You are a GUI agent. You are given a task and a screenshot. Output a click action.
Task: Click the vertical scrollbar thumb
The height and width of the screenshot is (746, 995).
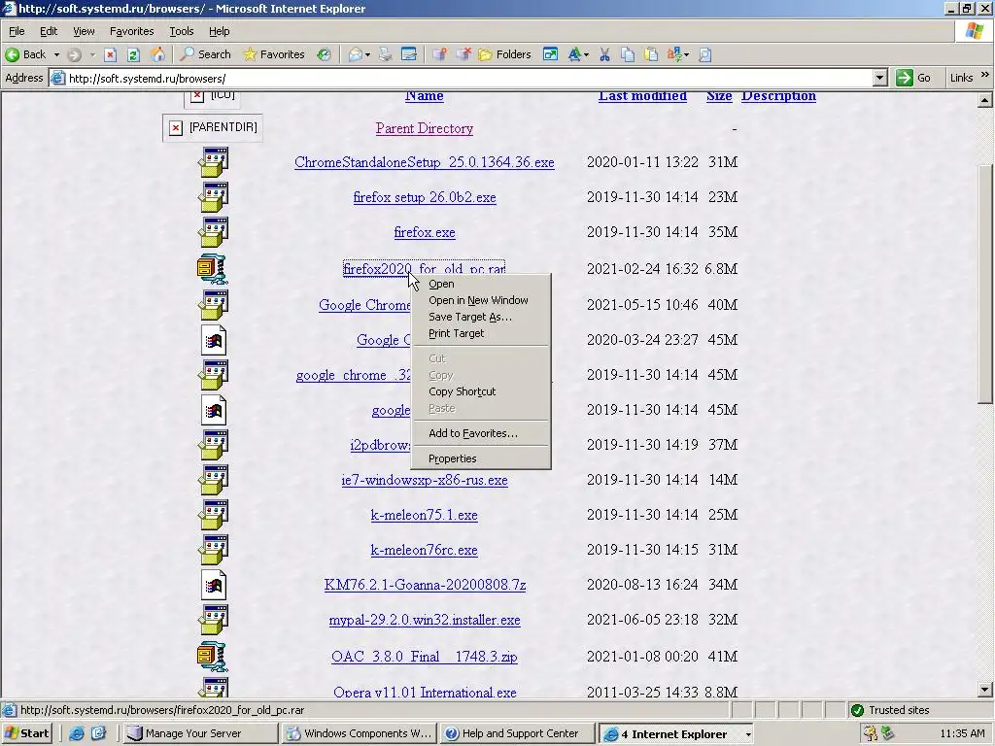point(985,284)
